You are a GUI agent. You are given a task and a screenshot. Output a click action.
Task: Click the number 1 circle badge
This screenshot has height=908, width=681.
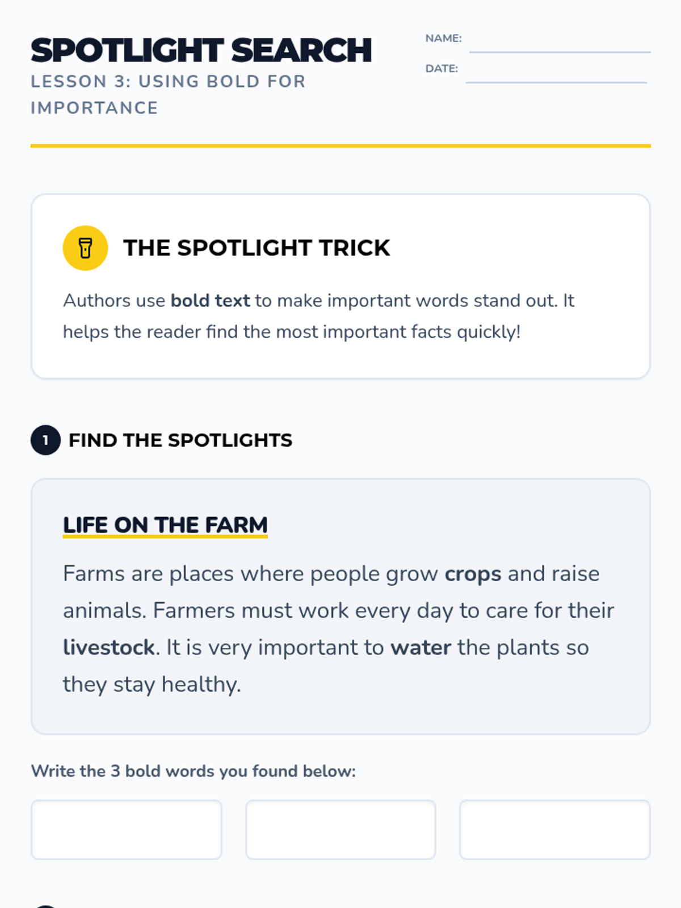tap(45, 440)
